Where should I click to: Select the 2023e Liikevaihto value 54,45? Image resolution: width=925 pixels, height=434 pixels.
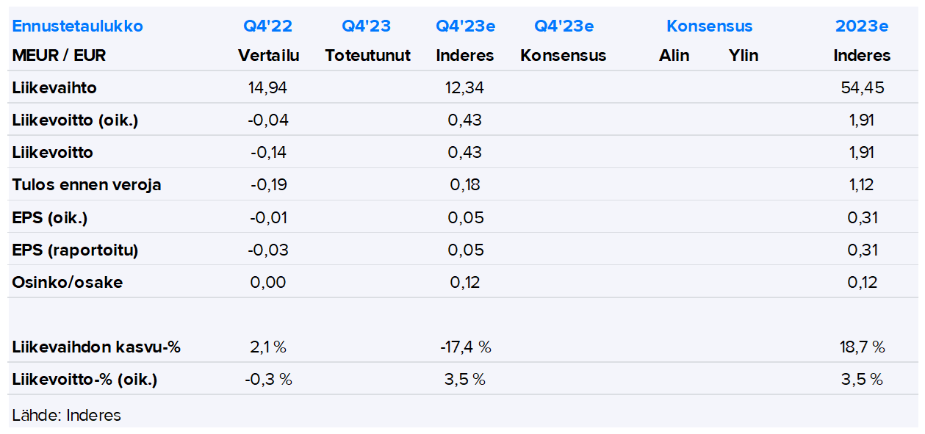coord(862,88)
